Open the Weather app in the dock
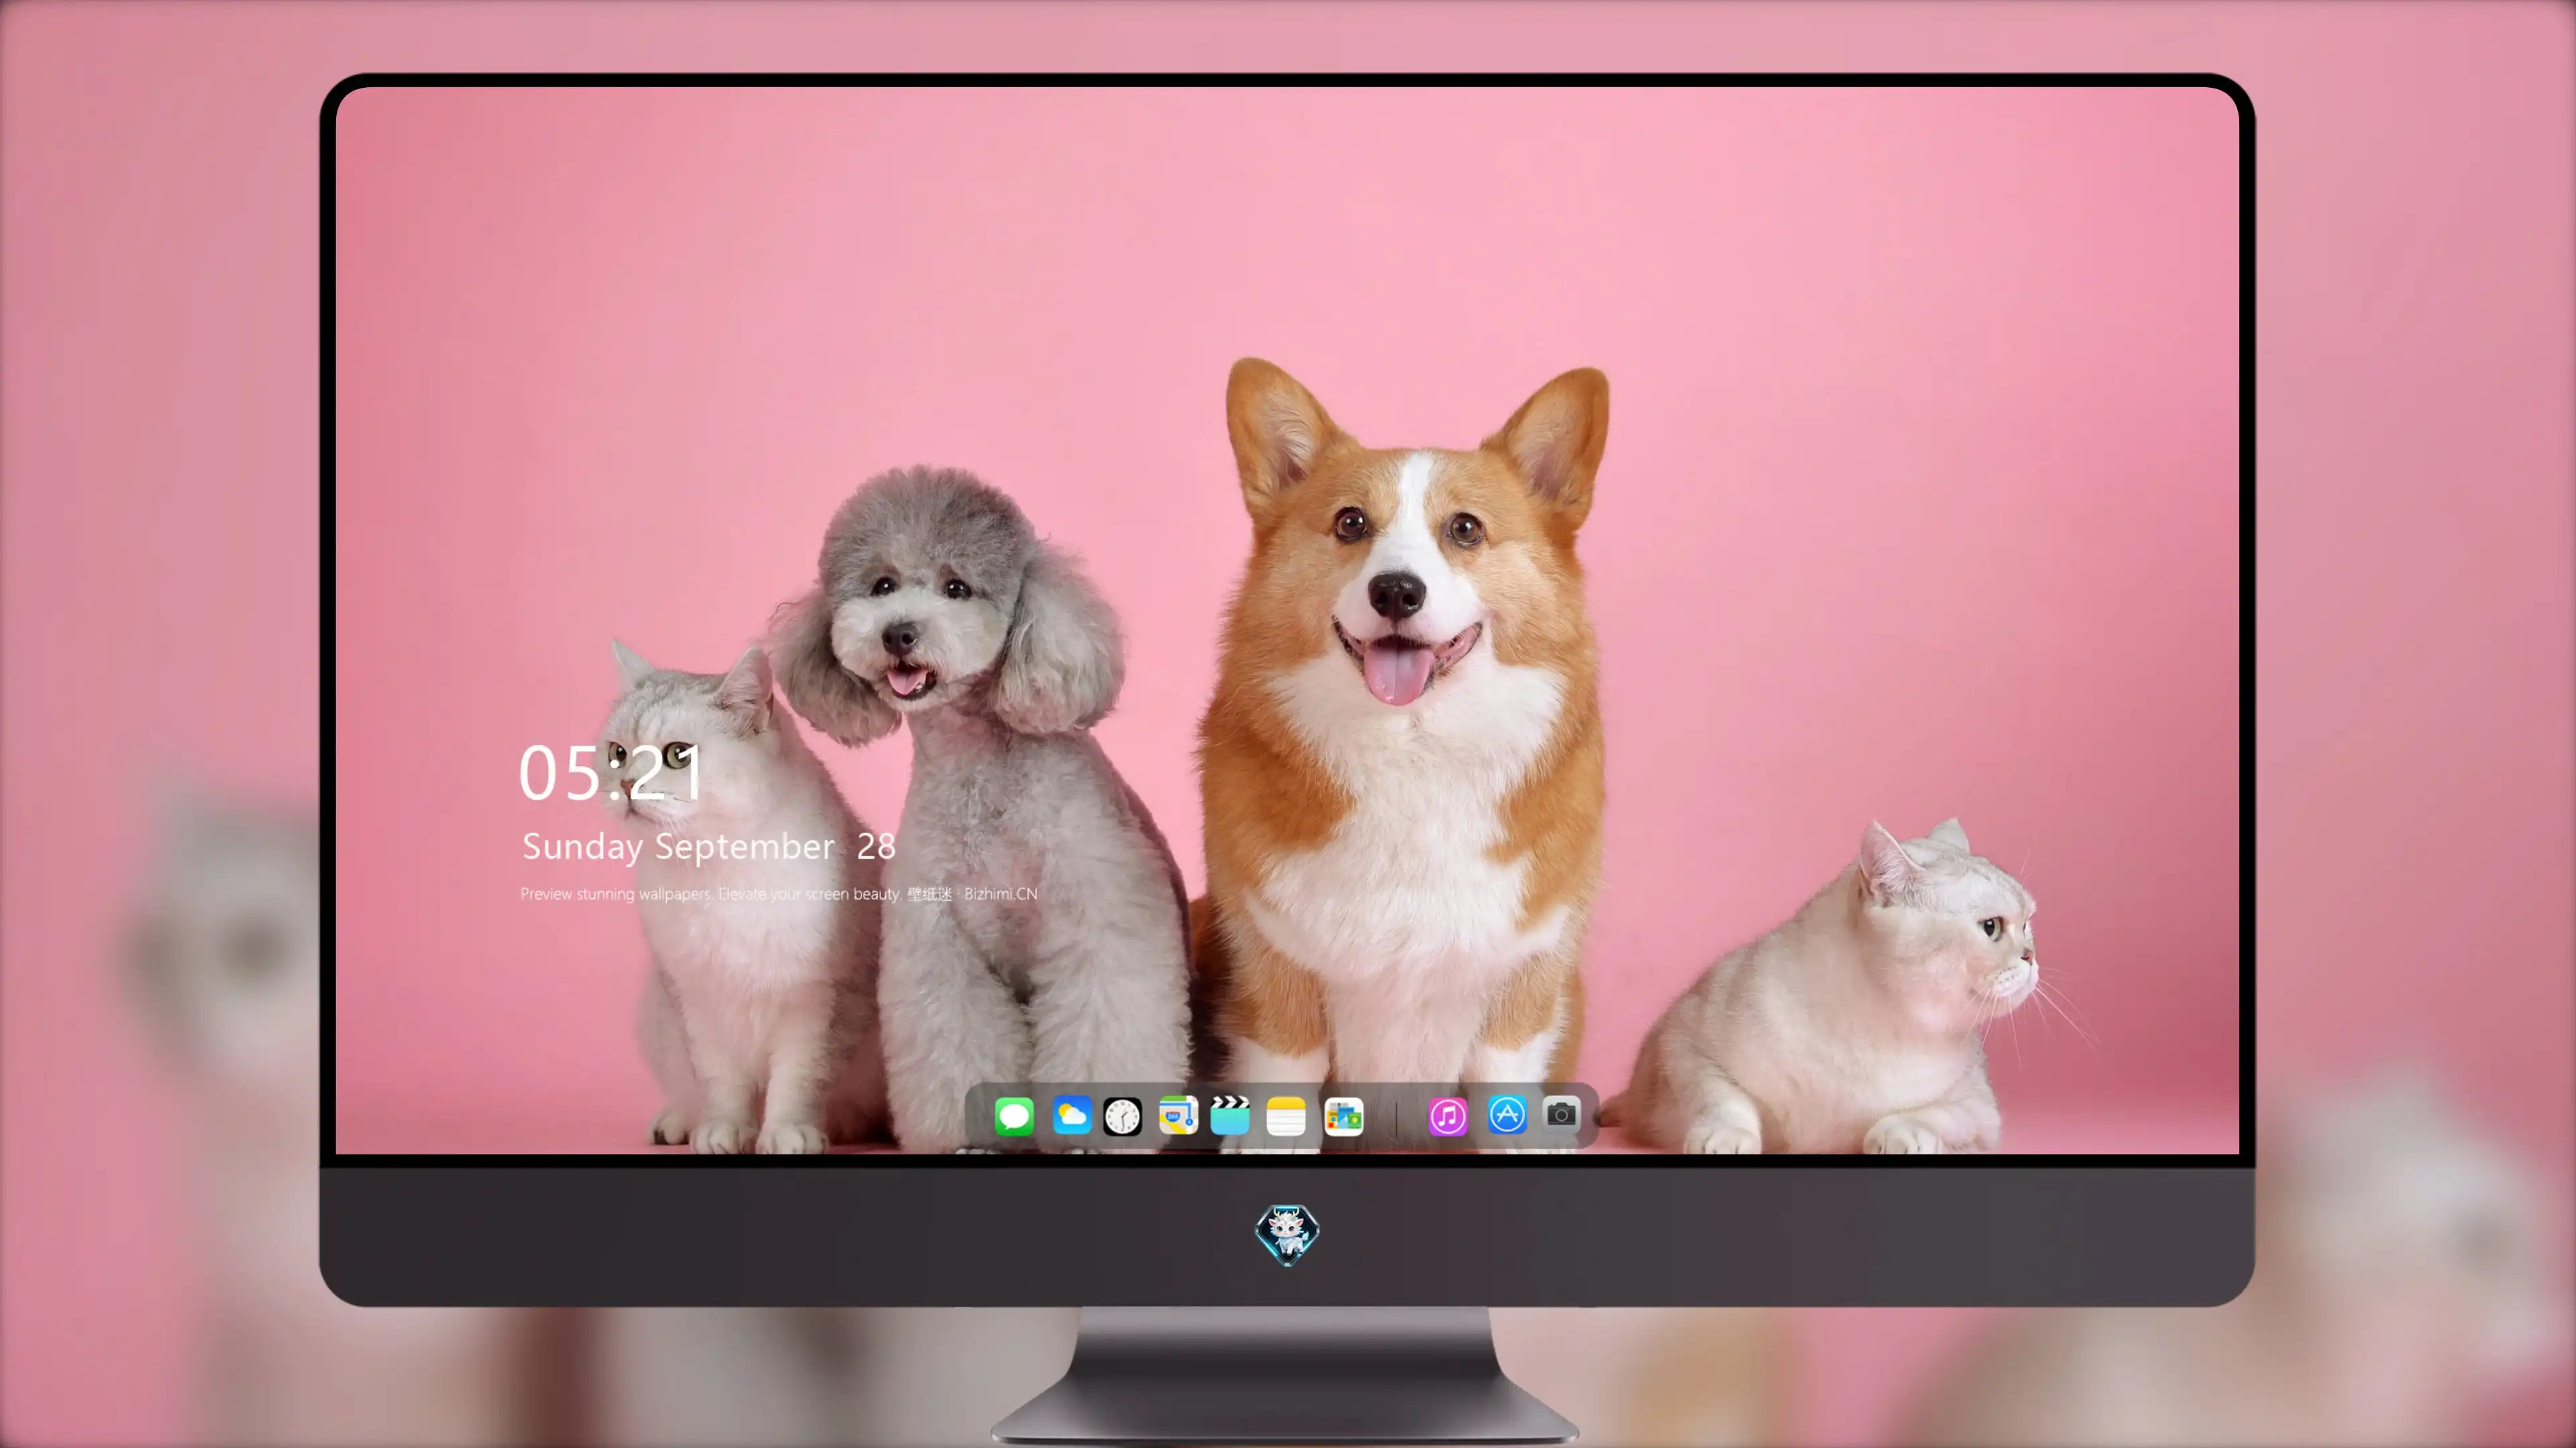This screenshot has width=2576, height=1448. [x=1072, y=1115]
